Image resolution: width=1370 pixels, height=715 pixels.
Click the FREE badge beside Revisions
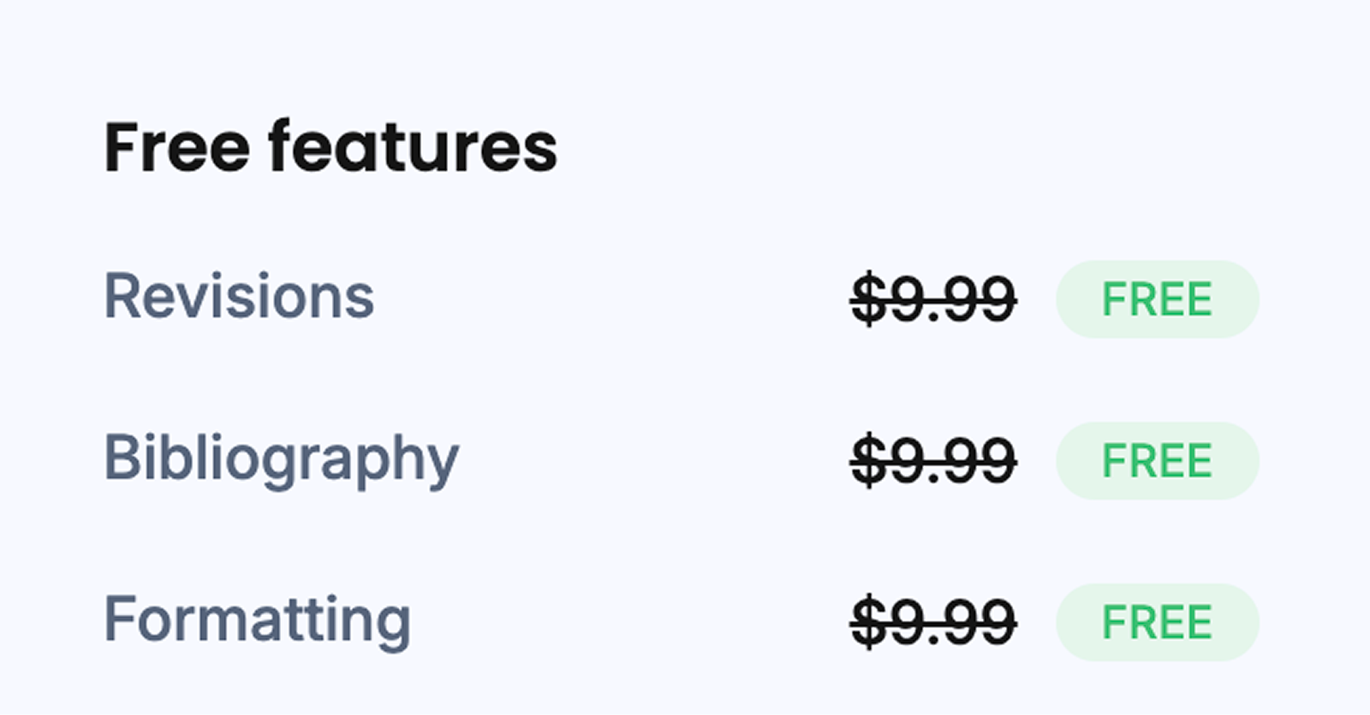(x=1157, y=299)
